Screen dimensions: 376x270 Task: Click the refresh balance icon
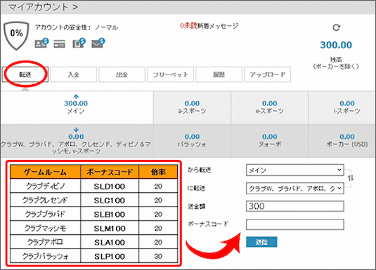(336, 27)
